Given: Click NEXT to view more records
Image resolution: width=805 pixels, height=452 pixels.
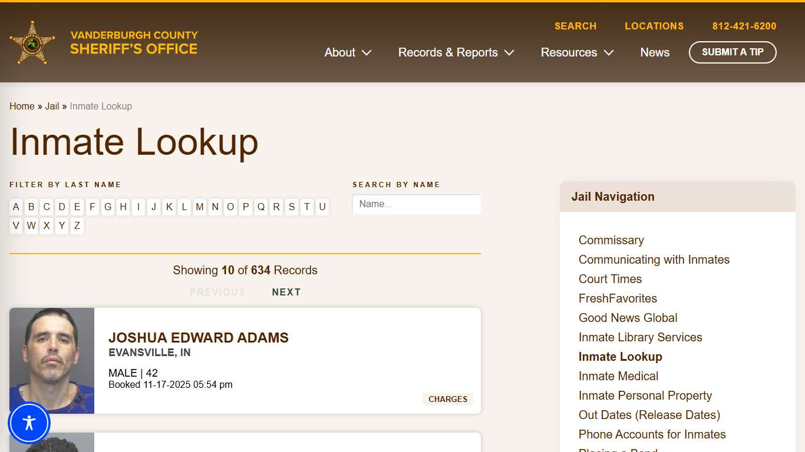Looking at the screenshot, I should 286,292.
